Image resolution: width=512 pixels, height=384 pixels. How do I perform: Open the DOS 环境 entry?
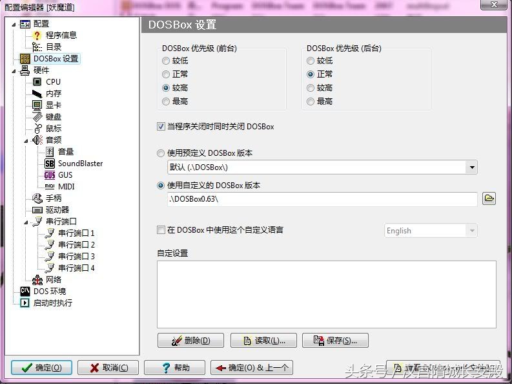click(x=50, y=291)
